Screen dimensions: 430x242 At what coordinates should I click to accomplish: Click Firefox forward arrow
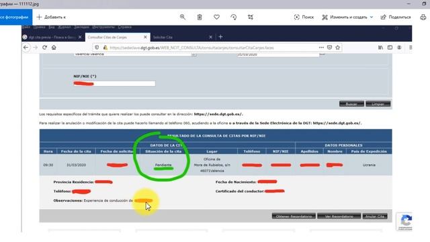36,48
